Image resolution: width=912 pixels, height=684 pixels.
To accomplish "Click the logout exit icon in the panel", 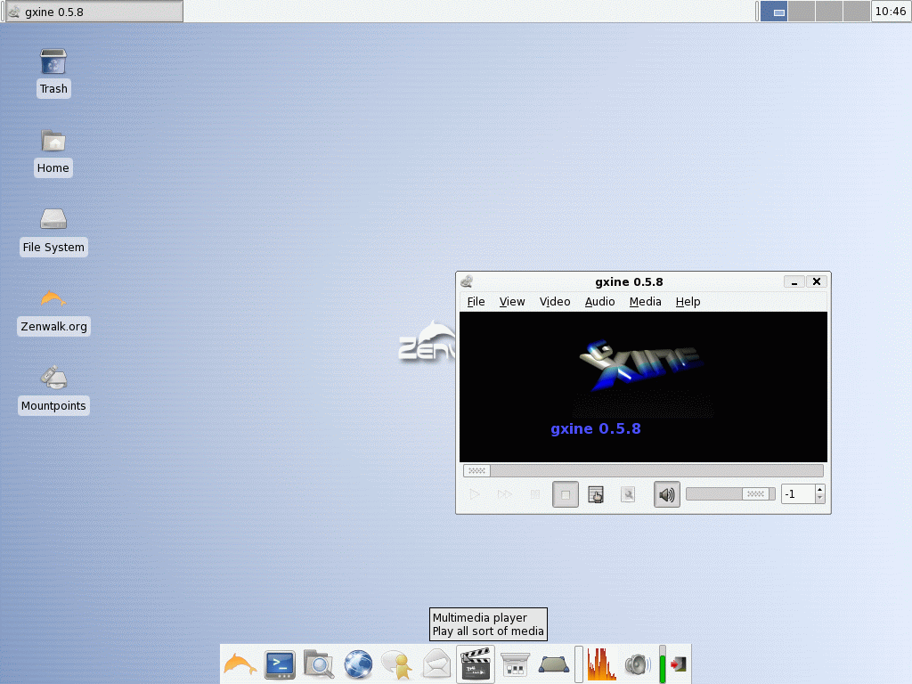I will (x=678, y=664).
